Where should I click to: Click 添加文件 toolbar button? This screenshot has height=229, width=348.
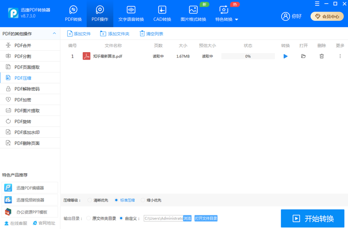(x=79, y=34)
